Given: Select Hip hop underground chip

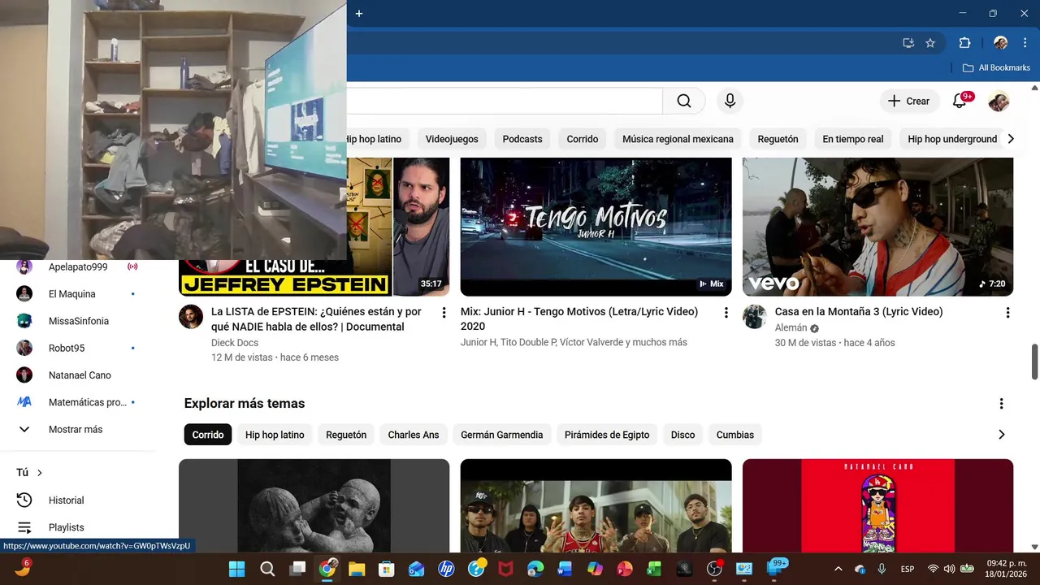Looking at the screenshot, I should click(952, 139).
